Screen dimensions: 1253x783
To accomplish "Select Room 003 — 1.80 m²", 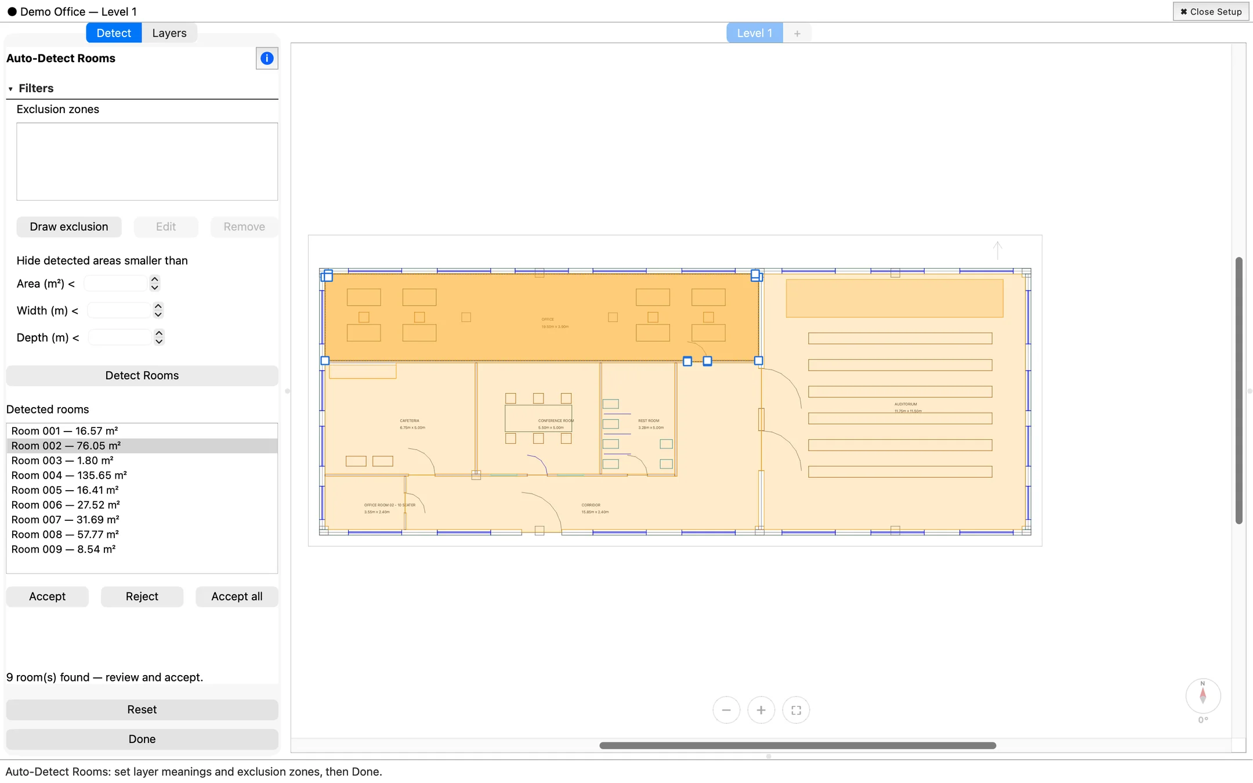I will point(142,461).
